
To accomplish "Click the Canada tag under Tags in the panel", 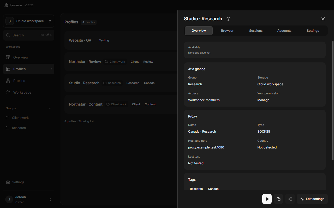I will point(213,189).
